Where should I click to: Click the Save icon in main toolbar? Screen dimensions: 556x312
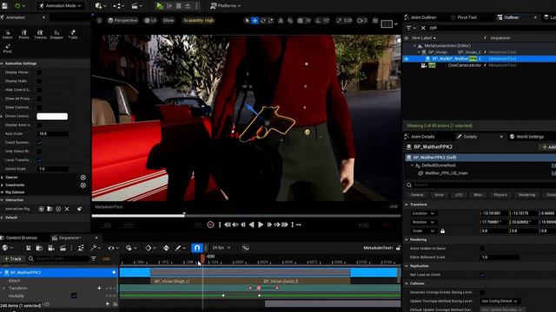[x=3, y=6]
